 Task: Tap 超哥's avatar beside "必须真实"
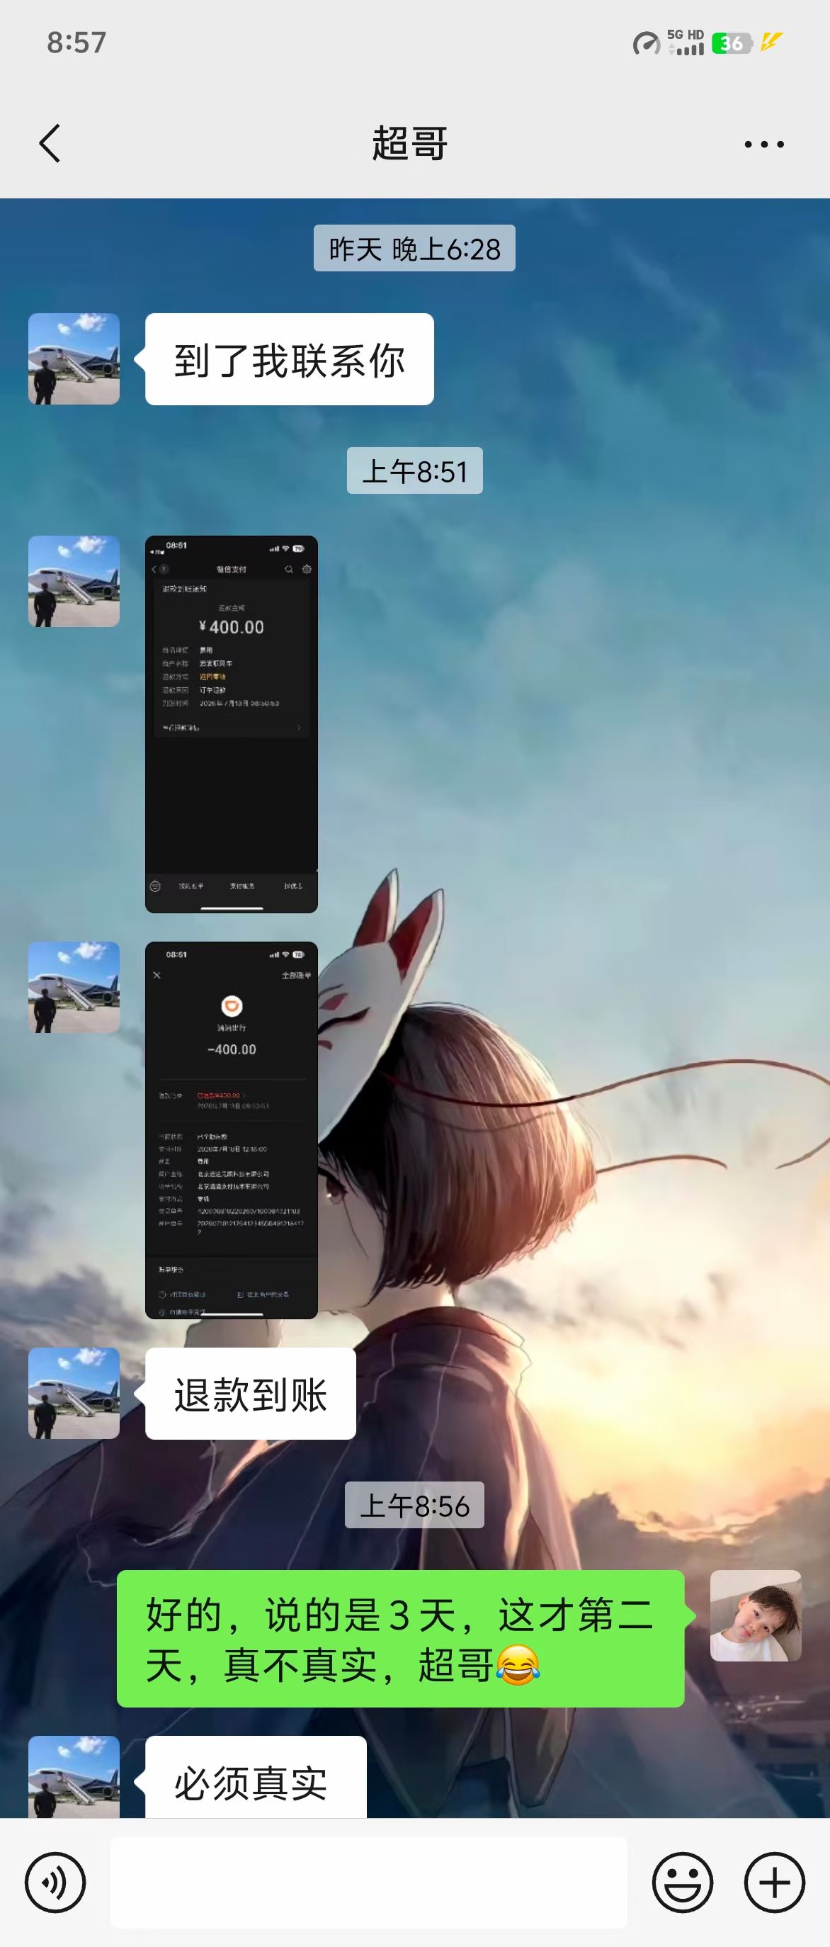[x=74, y=1777]
